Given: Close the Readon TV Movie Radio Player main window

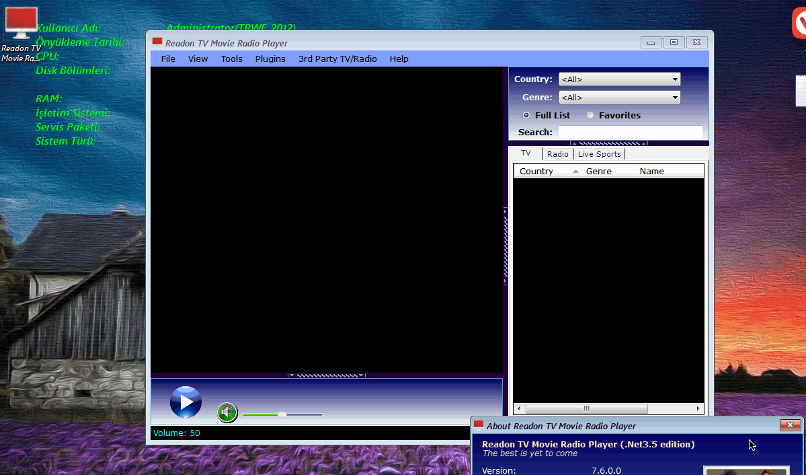Looking at the screenshot, I should 697,42.
